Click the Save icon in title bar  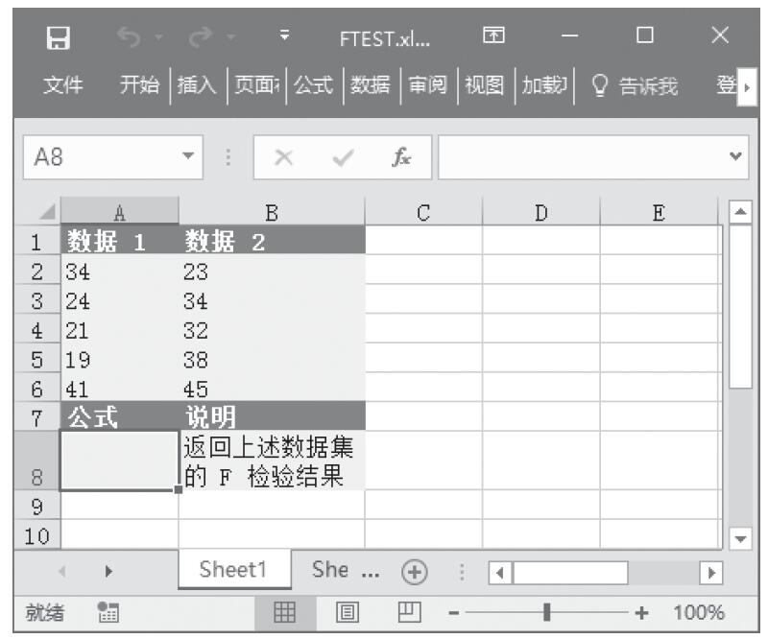pos(59,39)
